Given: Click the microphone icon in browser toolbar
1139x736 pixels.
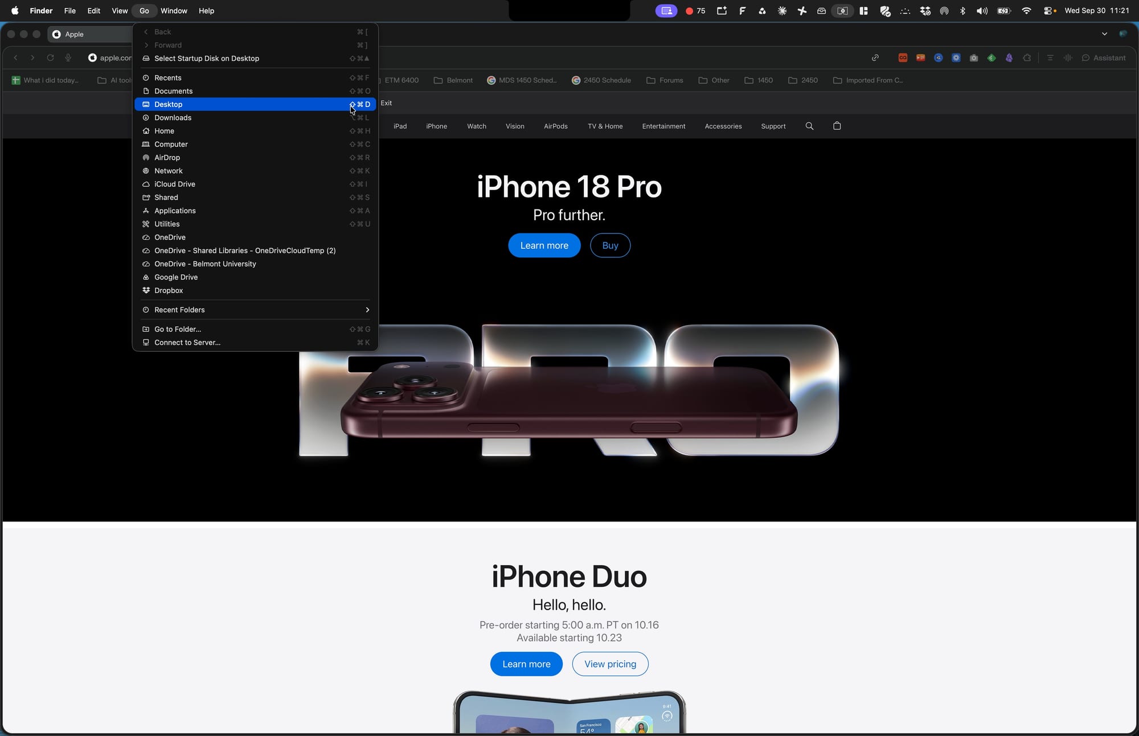Looking at the screenshot, I should click(x=68, y=57).
